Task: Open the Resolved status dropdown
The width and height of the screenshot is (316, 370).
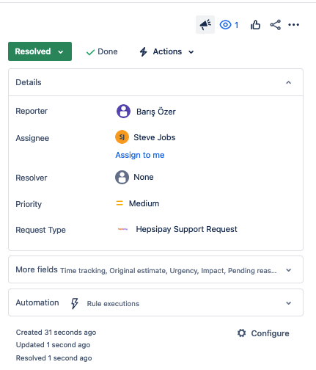Action: (x=40, y=51)
